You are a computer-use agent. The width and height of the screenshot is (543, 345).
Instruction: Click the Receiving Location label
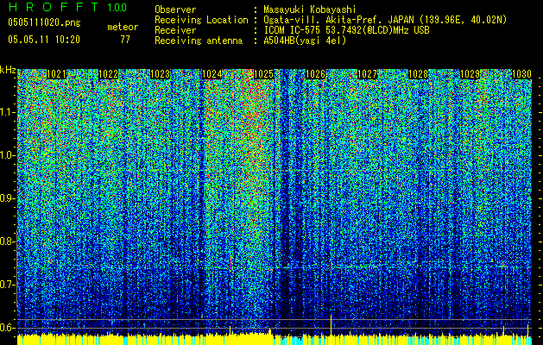(201, 20)
